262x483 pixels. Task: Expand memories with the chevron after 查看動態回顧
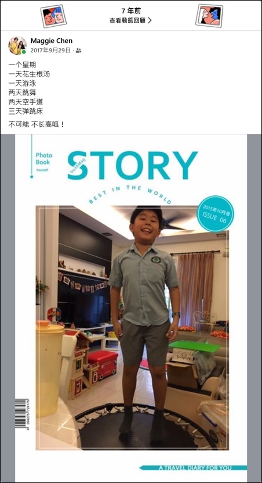(x=150, y=21)
